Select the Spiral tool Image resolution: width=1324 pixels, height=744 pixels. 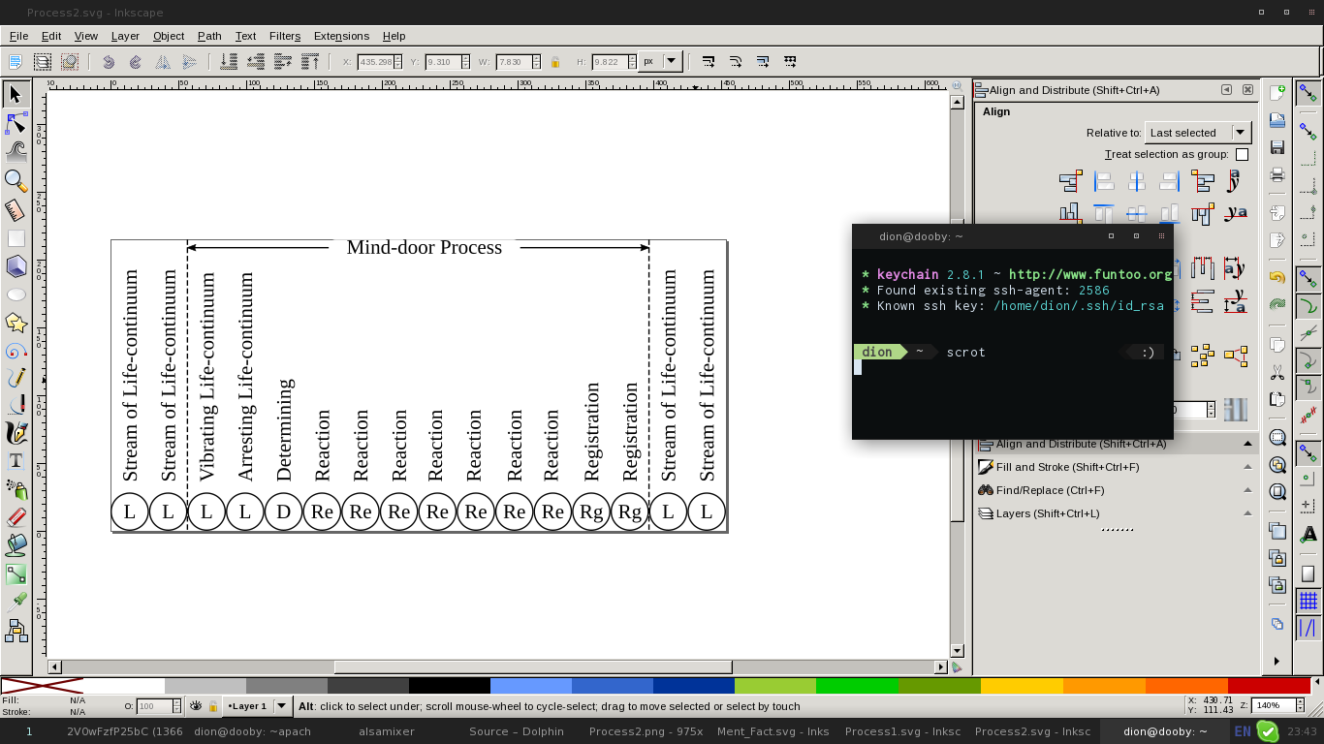(x=16, y=350)
